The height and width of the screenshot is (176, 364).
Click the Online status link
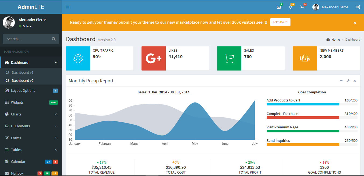25,26
